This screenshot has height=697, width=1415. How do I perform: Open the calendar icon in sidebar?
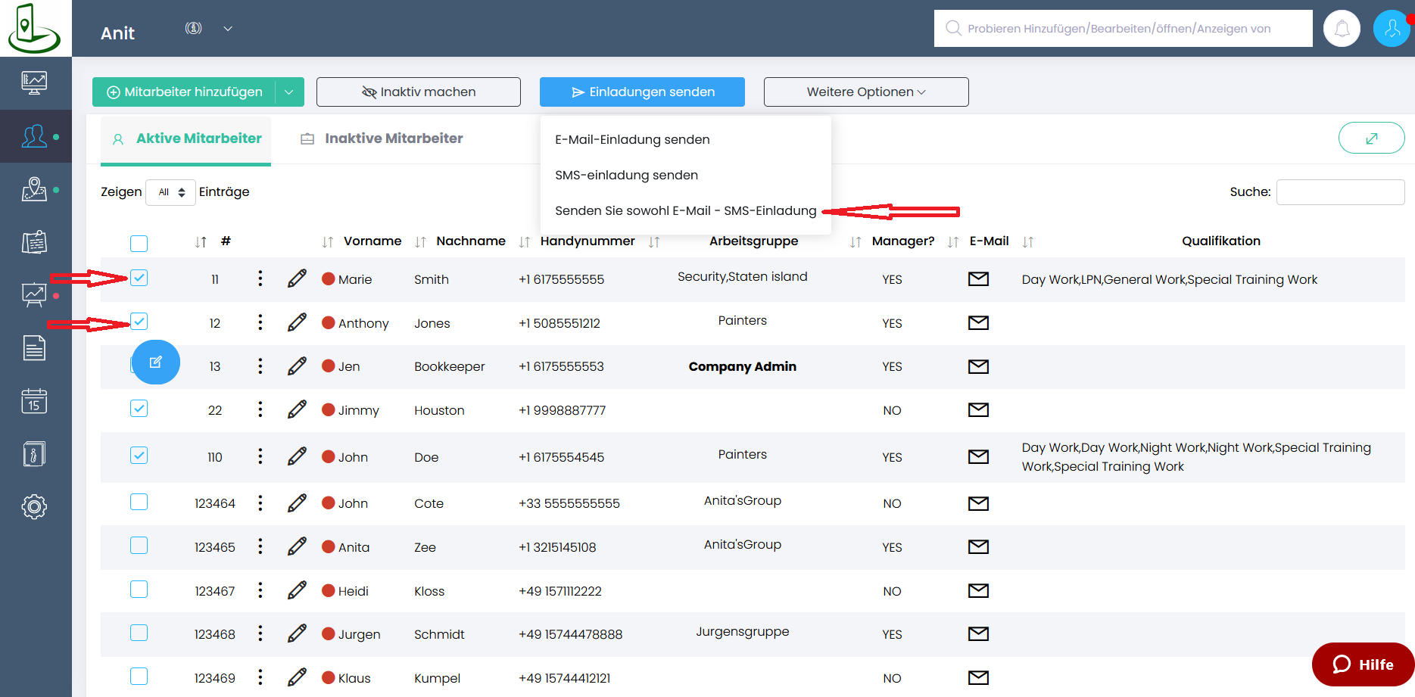(x=34, y=401)
